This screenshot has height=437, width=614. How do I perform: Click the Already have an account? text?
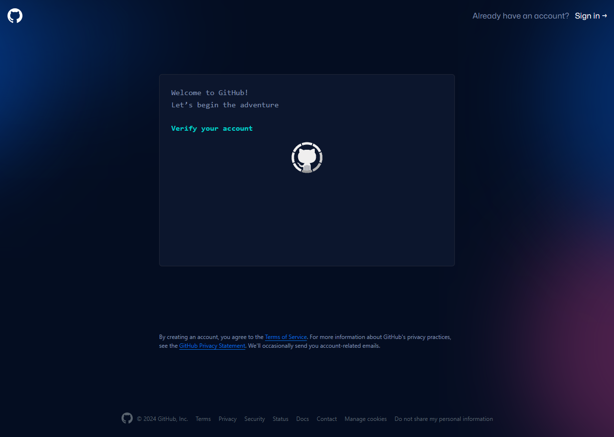tap(520, 16)
